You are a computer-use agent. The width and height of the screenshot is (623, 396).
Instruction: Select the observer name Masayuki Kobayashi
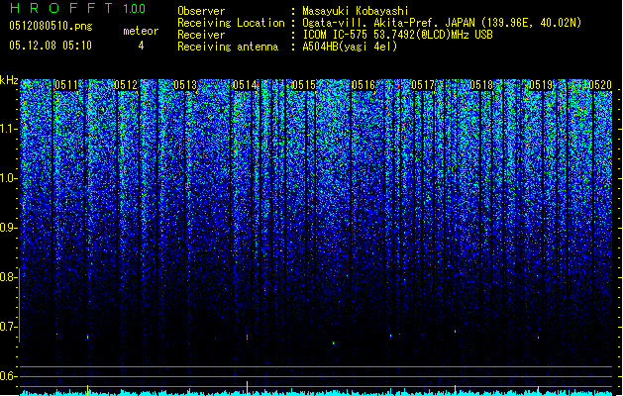tap(355, 11)
